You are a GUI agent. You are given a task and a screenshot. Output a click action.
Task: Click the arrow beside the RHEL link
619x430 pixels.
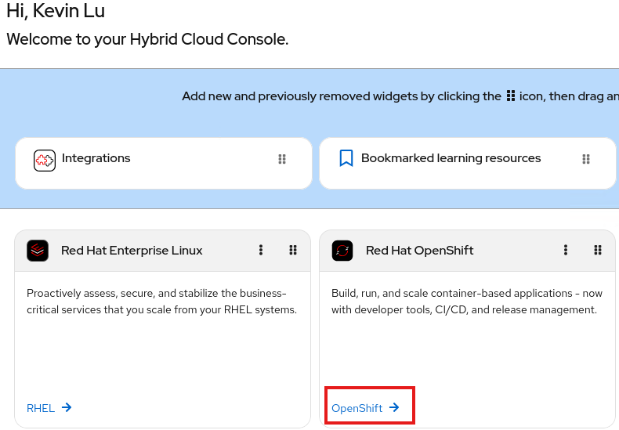coord(67,407)
